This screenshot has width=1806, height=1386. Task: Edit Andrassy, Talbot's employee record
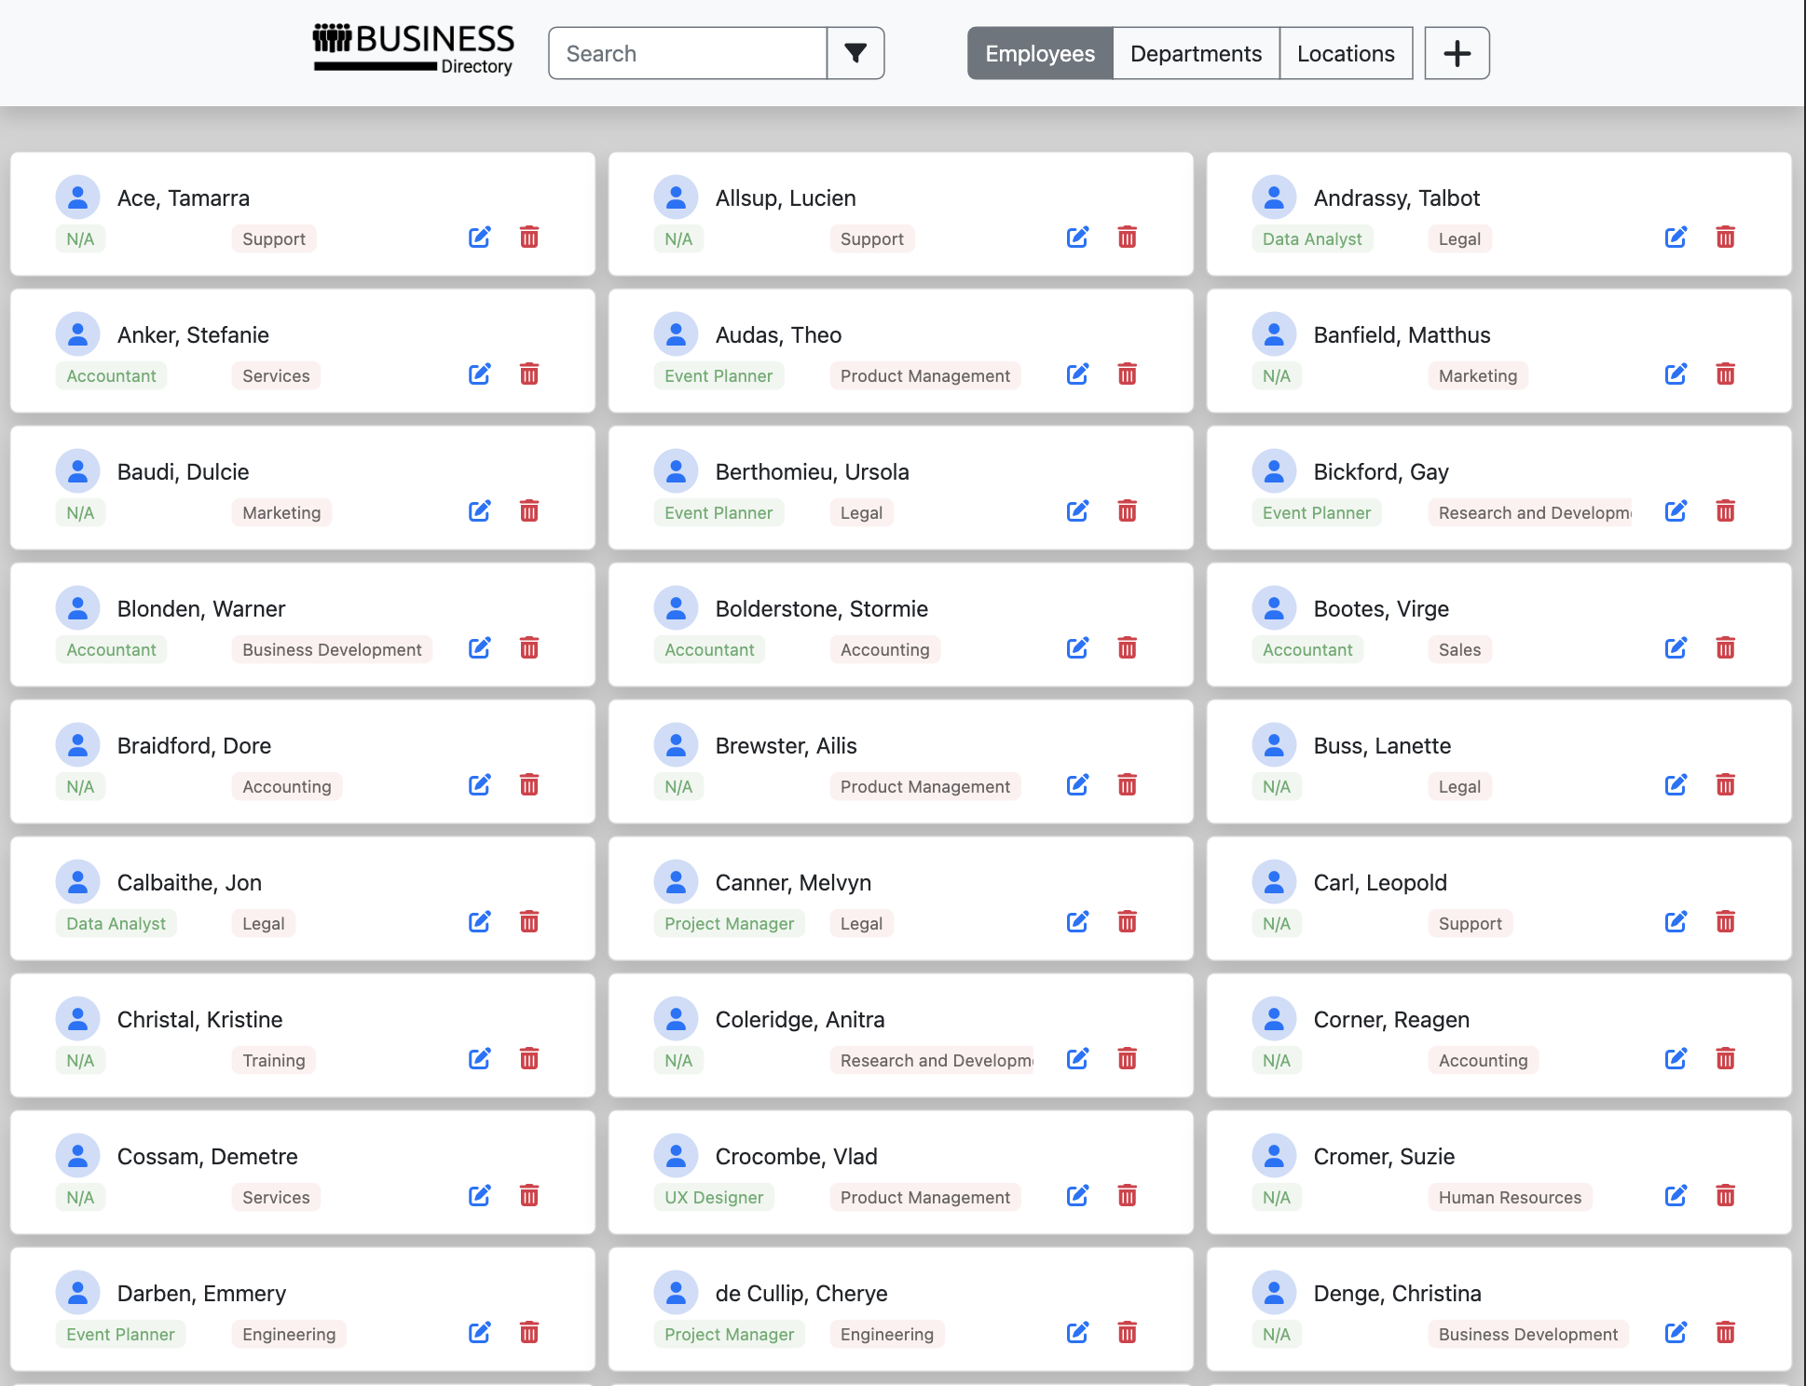(x=1676, y=238)
